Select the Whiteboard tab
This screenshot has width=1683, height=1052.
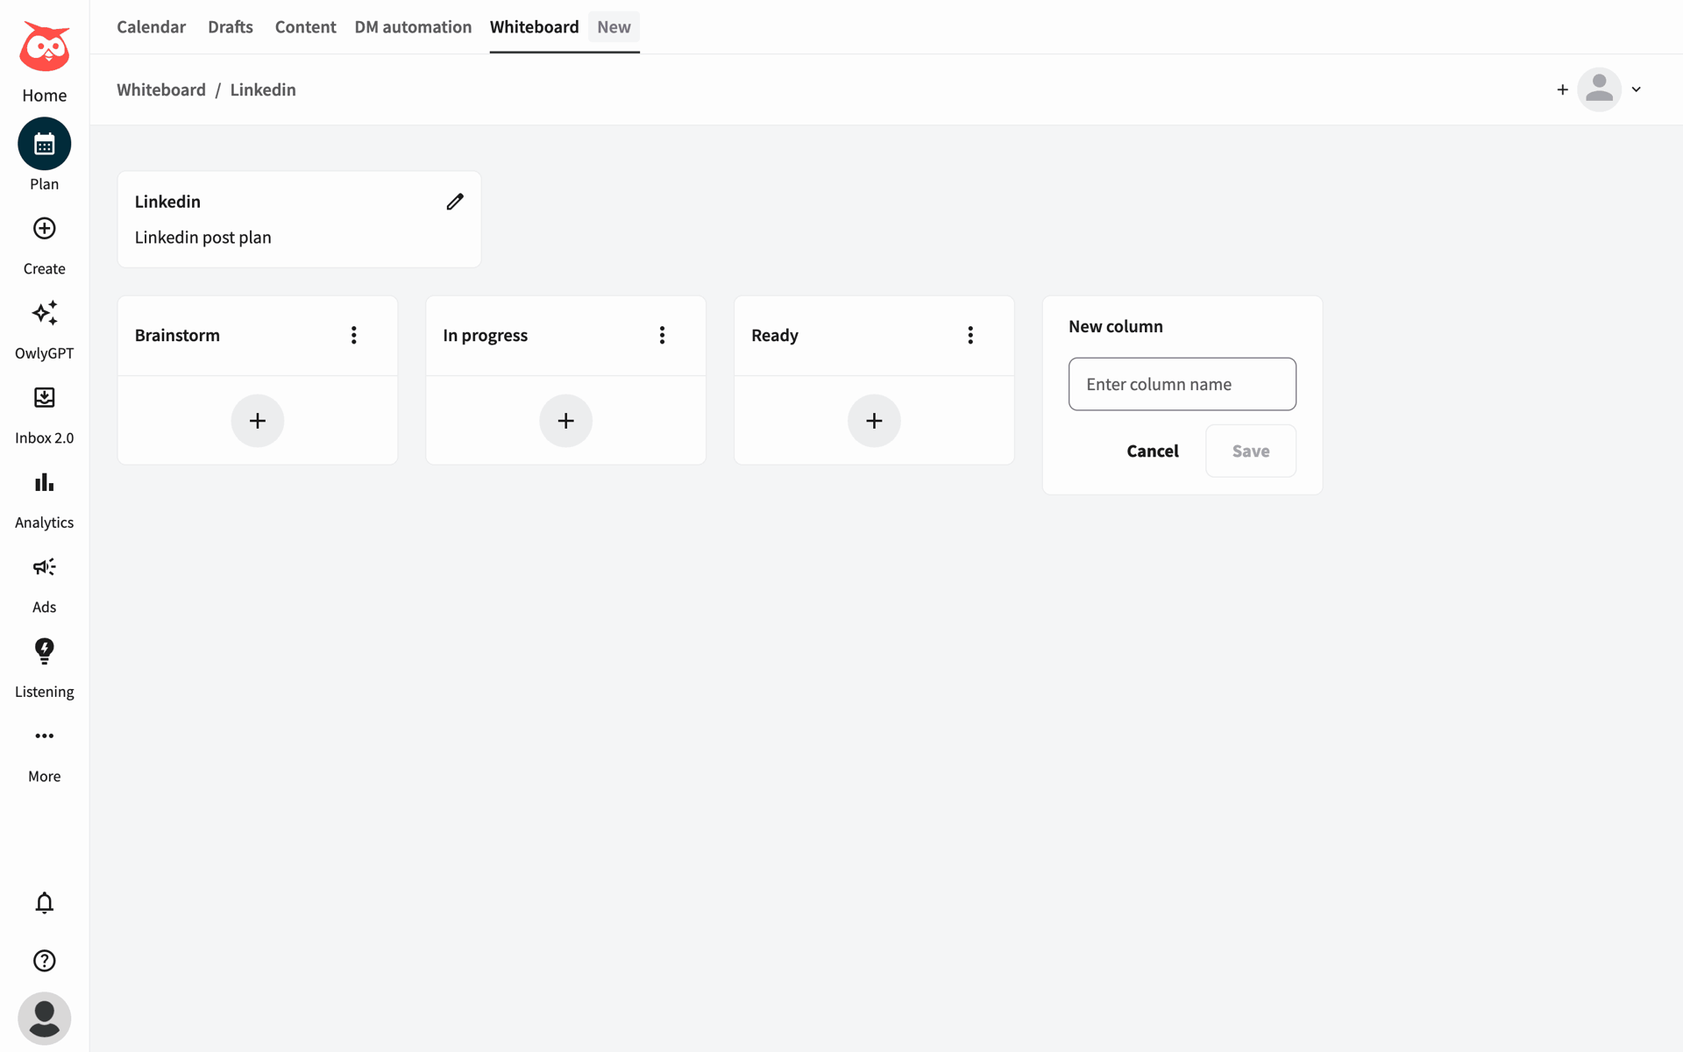tap(535, 27)
